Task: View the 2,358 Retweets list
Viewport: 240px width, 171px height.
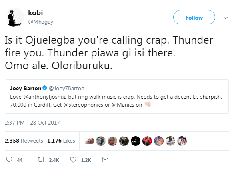Action: click(x=23, y=141)
